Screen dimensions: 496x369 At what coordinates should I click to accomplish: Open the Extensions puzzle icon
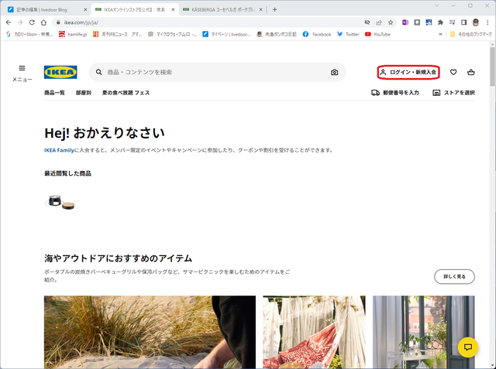tap(440, 22)
